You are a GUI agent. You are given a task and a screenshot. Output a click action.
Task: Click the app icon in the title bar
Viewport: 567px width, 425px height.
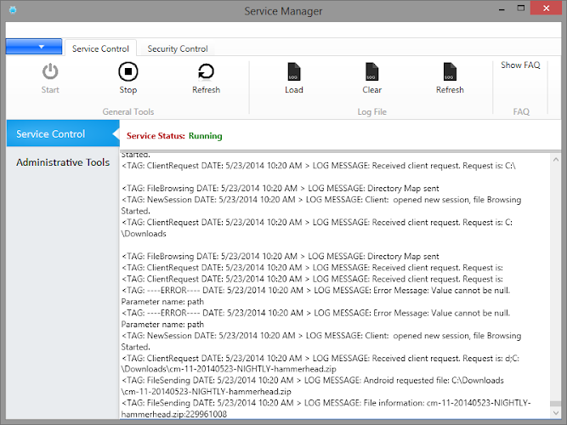click(12, 12)
